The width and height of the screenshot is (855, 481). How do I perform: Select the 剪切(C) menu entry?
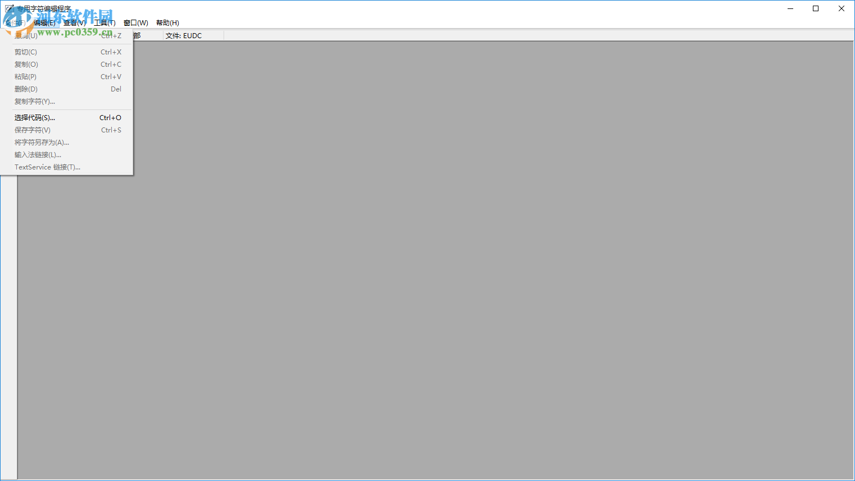pyautogui.click(x=67, y=52)
